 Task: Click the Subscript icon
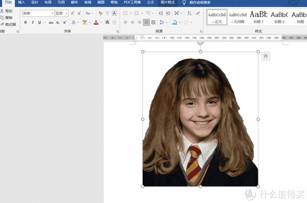(x=58, y=22)
